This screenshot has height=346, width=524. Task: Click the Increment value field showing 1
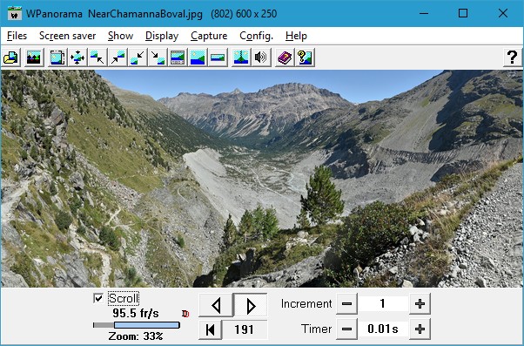pyautogui.click(x=383, y=304)
